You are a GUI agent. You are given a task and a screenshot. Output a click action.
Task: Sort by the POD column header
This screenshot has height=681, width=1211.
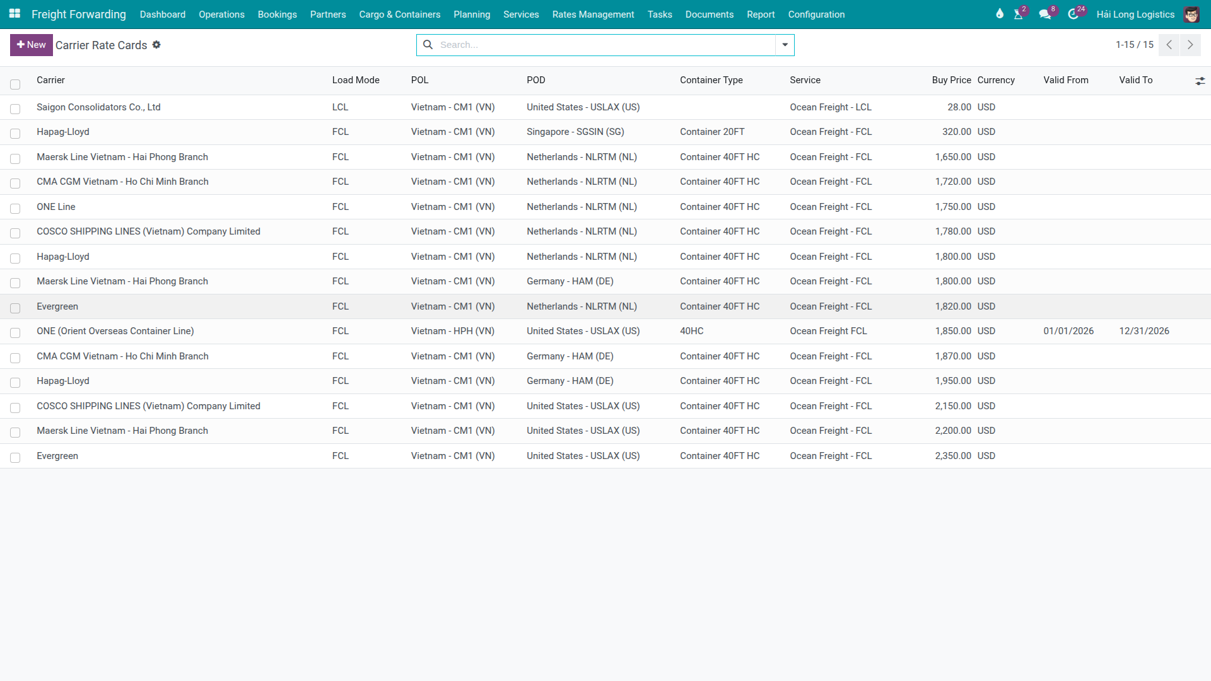(536, 80)
